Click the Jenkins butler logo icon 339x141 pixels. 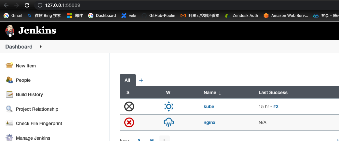click(9, 31)
